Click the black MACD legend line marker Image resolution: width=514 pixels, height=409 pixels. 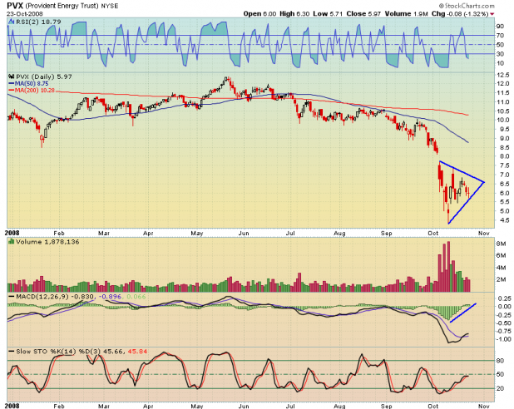11,297
